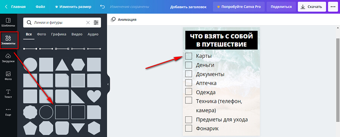Screen dimensions: 340x137
Task: Click the Поделиться share button
Action: [281, 7]
